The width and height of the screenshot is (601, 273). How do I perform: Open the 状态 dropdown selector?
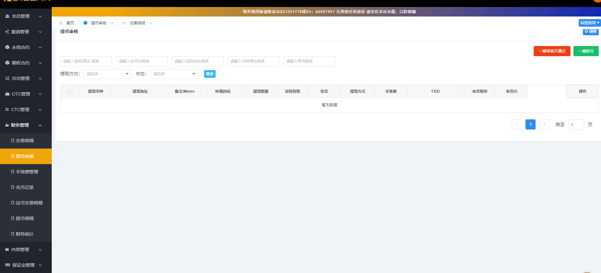click(x=174, y=74)
